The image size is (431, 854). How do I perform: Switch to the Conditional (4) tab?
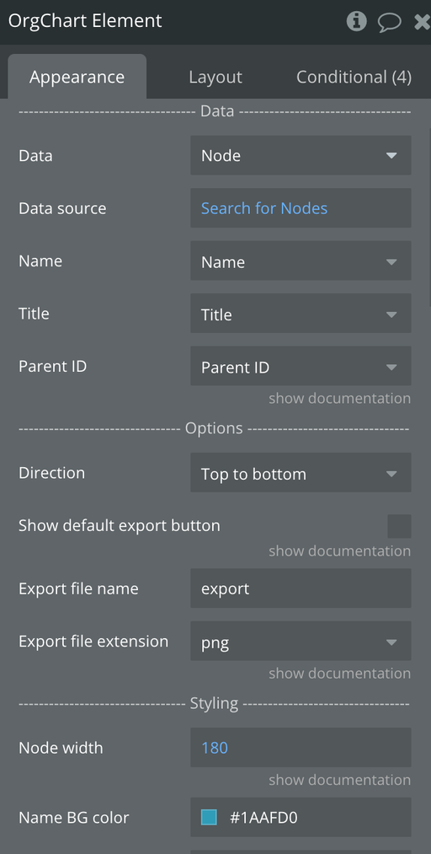[x=354, y=77]
